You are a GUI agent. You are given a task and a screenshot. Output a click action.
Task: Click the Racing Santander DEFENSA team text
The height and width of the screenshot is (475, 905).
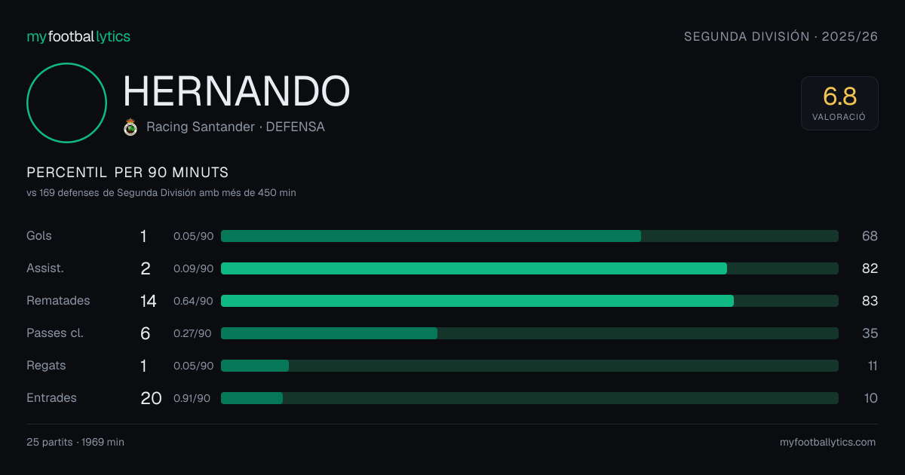(x=235, y=127)
